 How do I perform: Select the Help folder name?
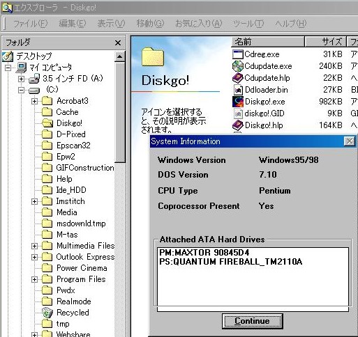coord(64,179)
